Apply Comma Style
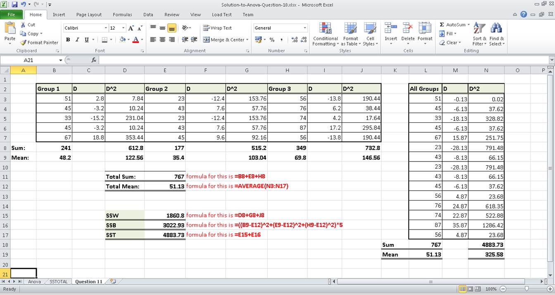The height and width of the screenshot is (295, 555). tap(281, 40)
